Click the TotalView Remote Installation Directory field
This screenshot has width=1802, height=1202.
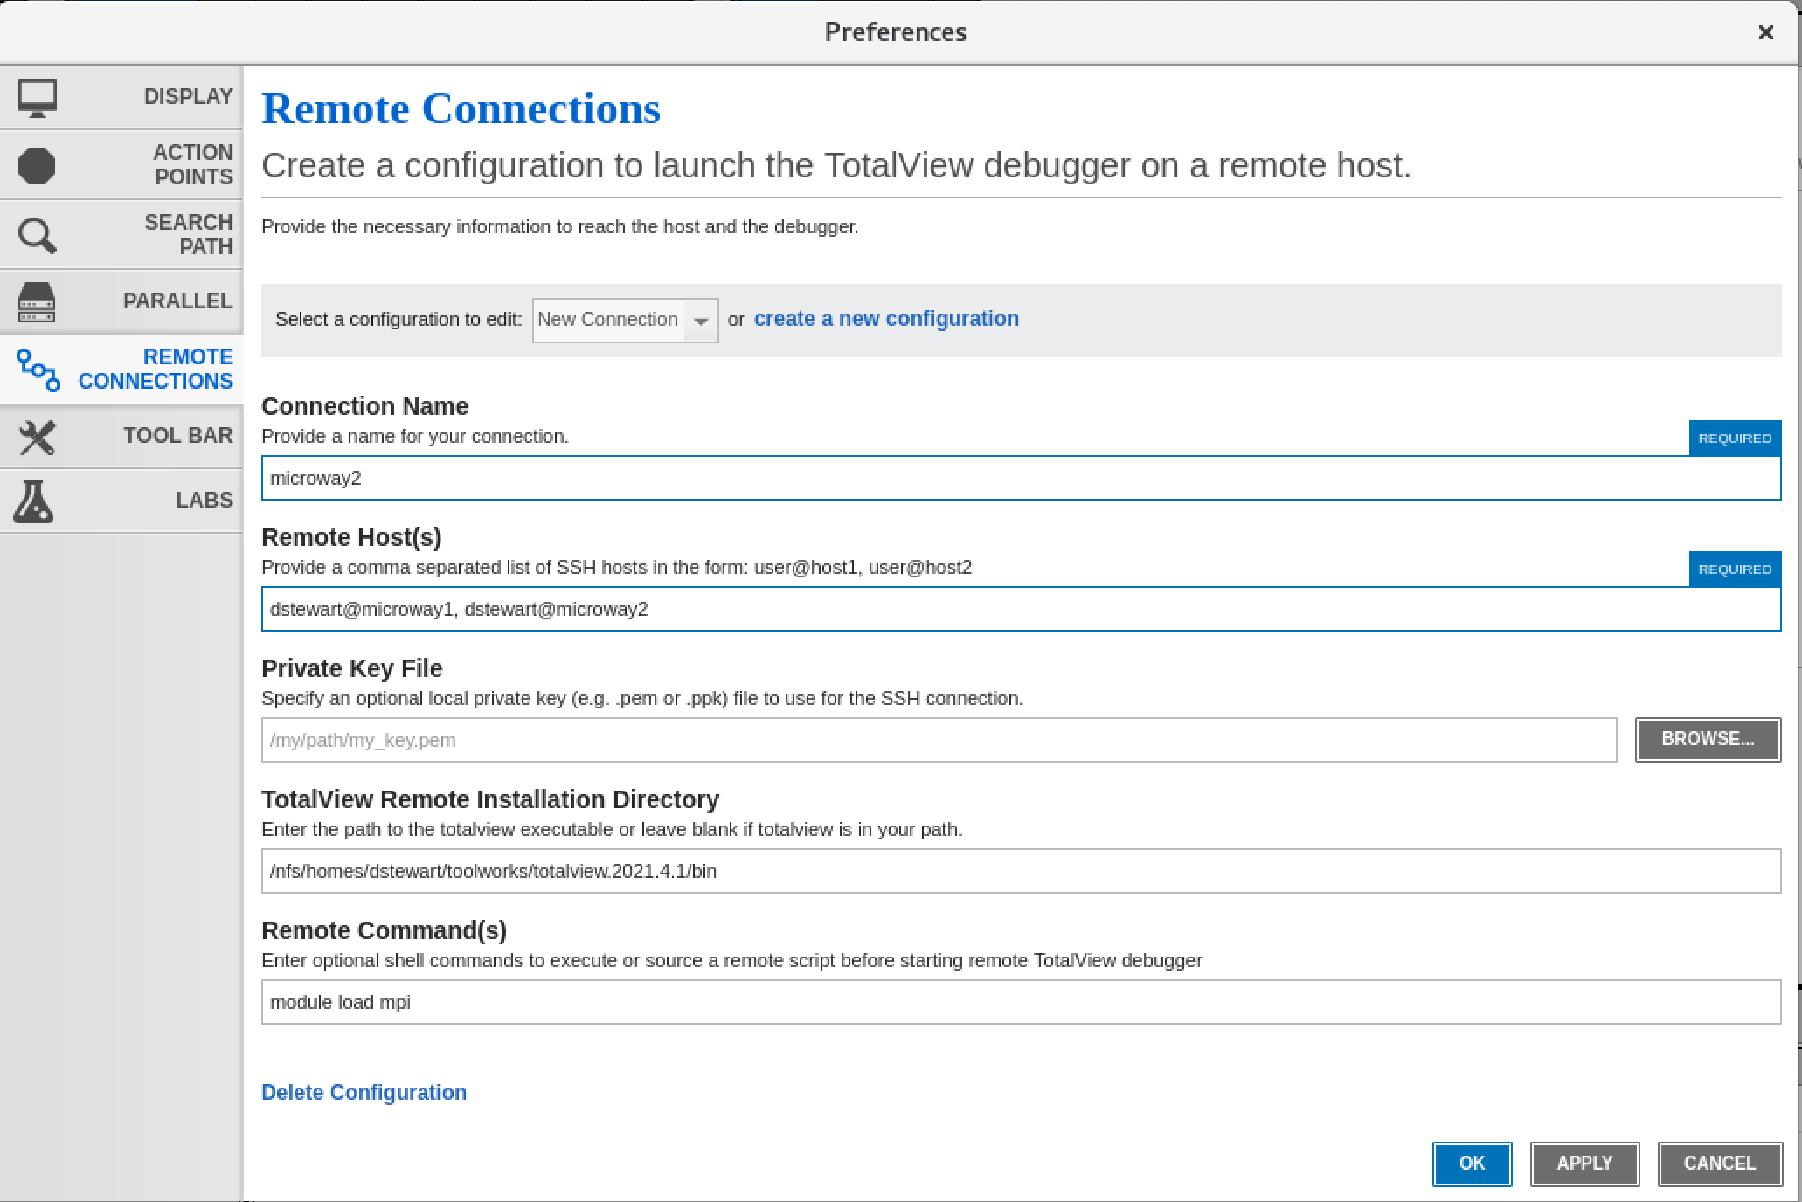(1021, 871)
